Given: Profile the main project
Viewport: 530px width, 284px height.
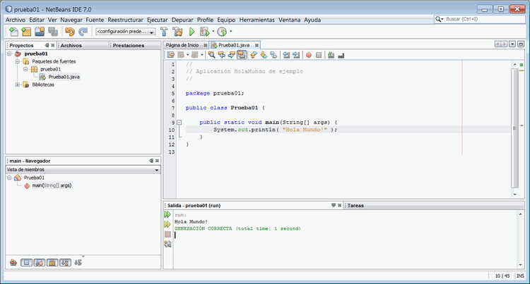Looking at the screenshot, I should [222, 32].
